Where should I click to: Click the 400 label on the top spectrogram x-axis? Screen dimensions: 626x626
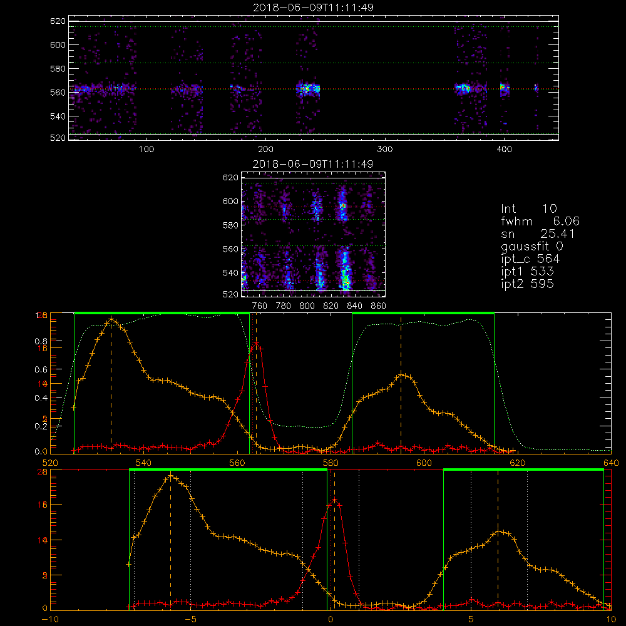(504, 150)
